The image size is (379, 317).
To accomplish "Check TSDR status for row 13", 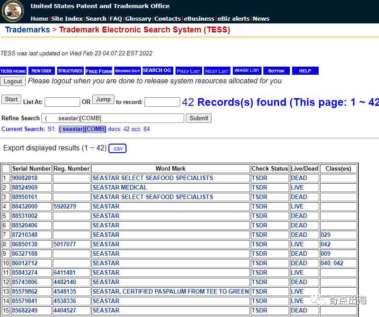I will click(259, 291).
